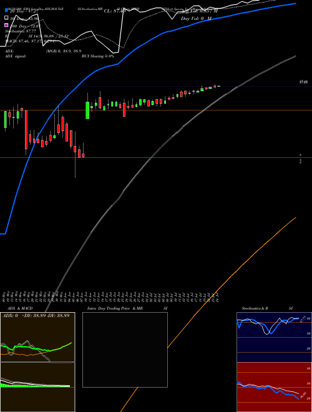
Task: Click the magenta 200 Day legend swatch
Action: pyautogui.click(x=7, y=25)
